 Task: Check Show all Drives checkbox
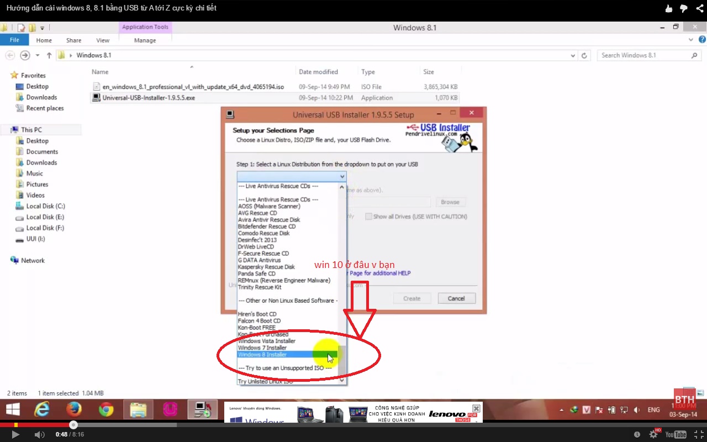tap(368, 217)
